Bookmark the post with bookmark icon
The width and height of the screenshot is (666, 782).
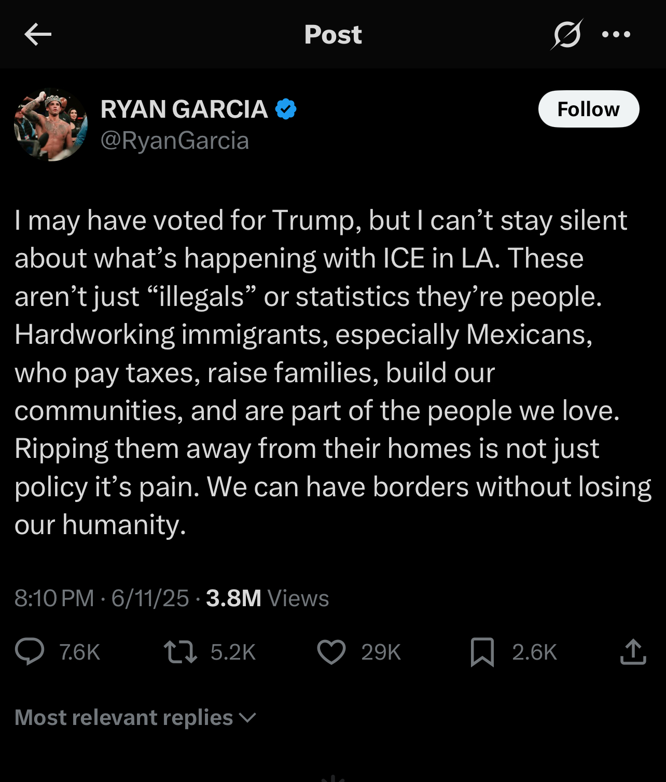[x=482, y=652]
